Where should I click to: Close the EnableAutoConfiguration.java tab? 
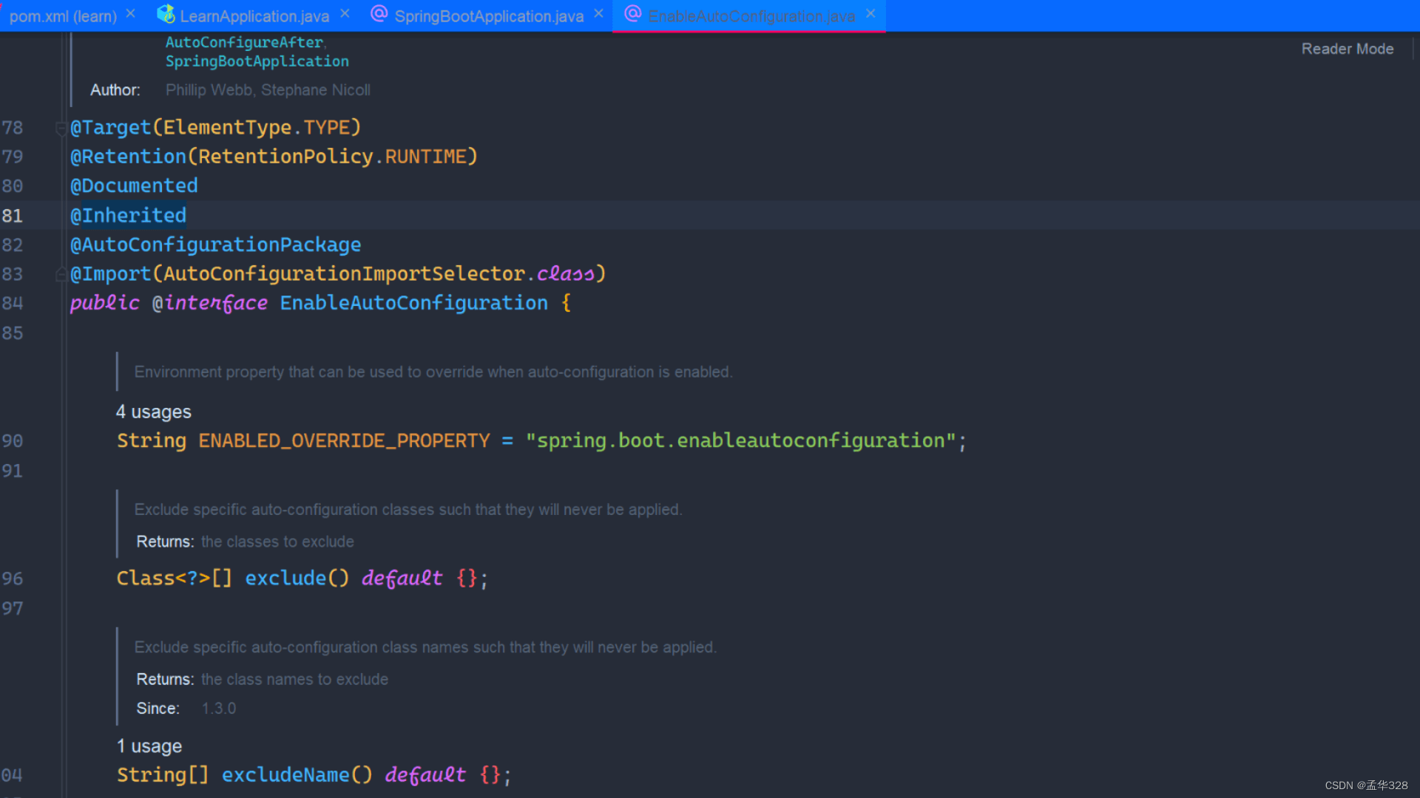pos(870,13)
